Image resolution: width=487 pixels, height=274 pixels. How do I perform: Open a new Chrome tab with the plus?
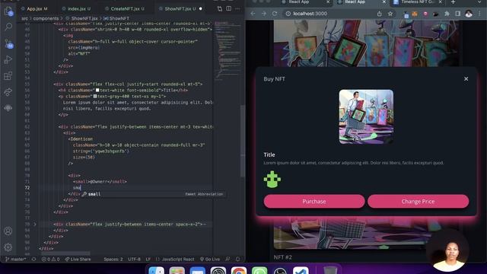tap(454, 2)
